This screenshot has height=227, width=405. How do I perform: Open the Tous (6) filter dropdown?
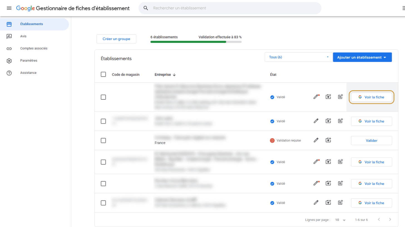pyautogui.click(x=299, y=57)
